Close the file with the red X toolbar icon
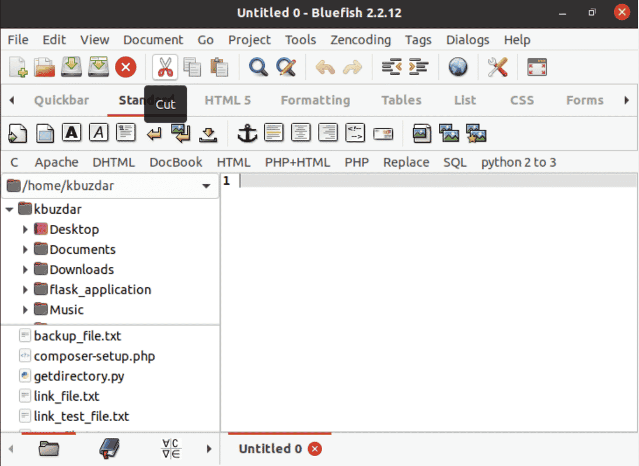Image resolution: width=639 pixels, height=466 pixels. (125, 67)
